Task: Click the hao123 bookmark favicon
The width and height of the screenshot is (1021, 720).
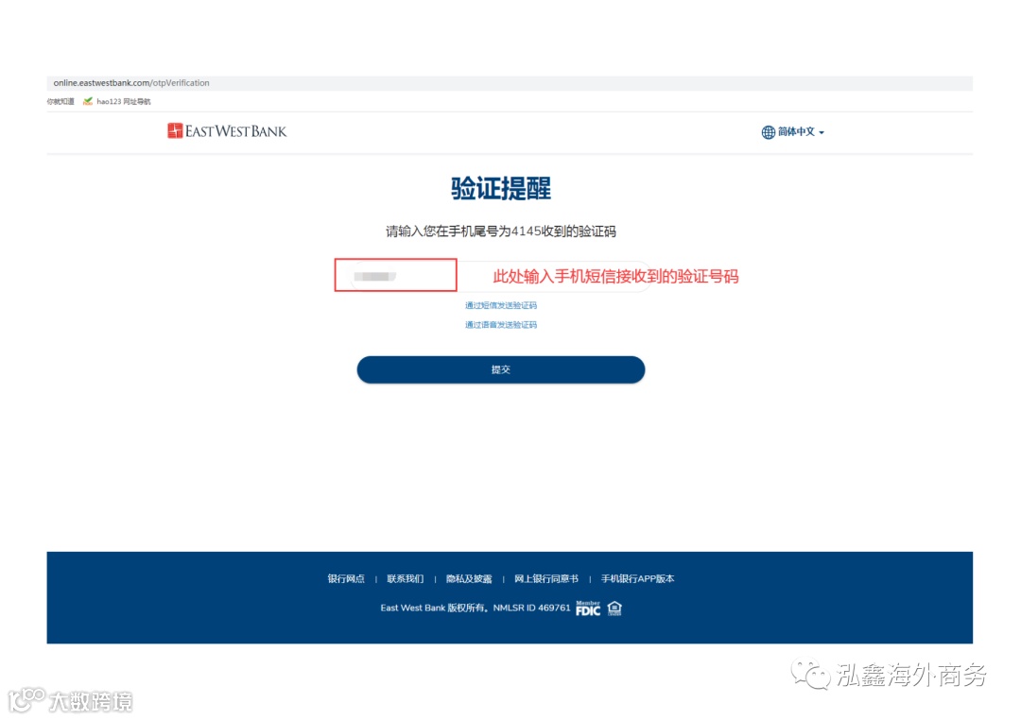Action: [88, 101]
